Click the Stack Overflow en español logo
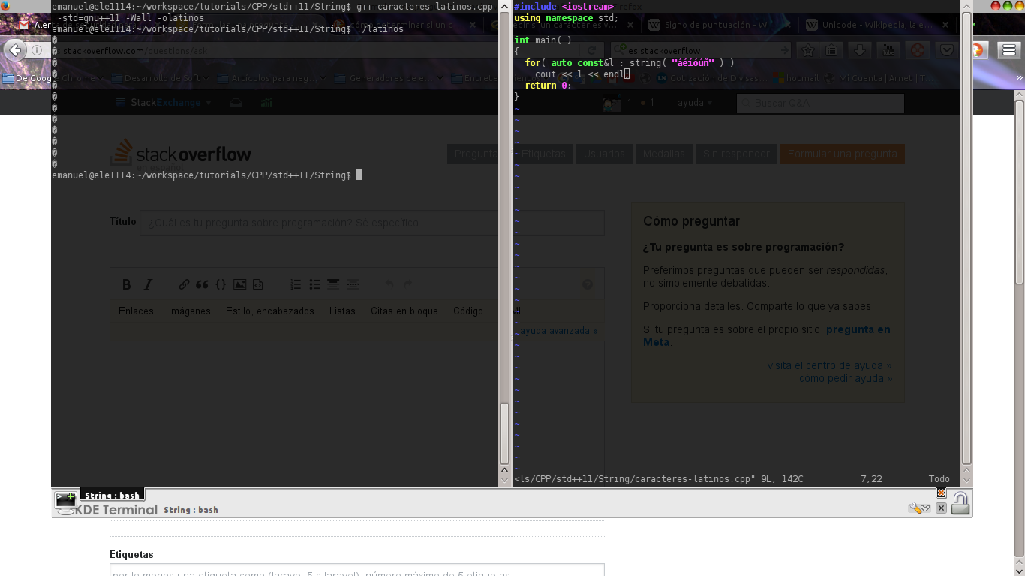The height and width of the screenshot is (576, 1025). [x=180, y=153]
